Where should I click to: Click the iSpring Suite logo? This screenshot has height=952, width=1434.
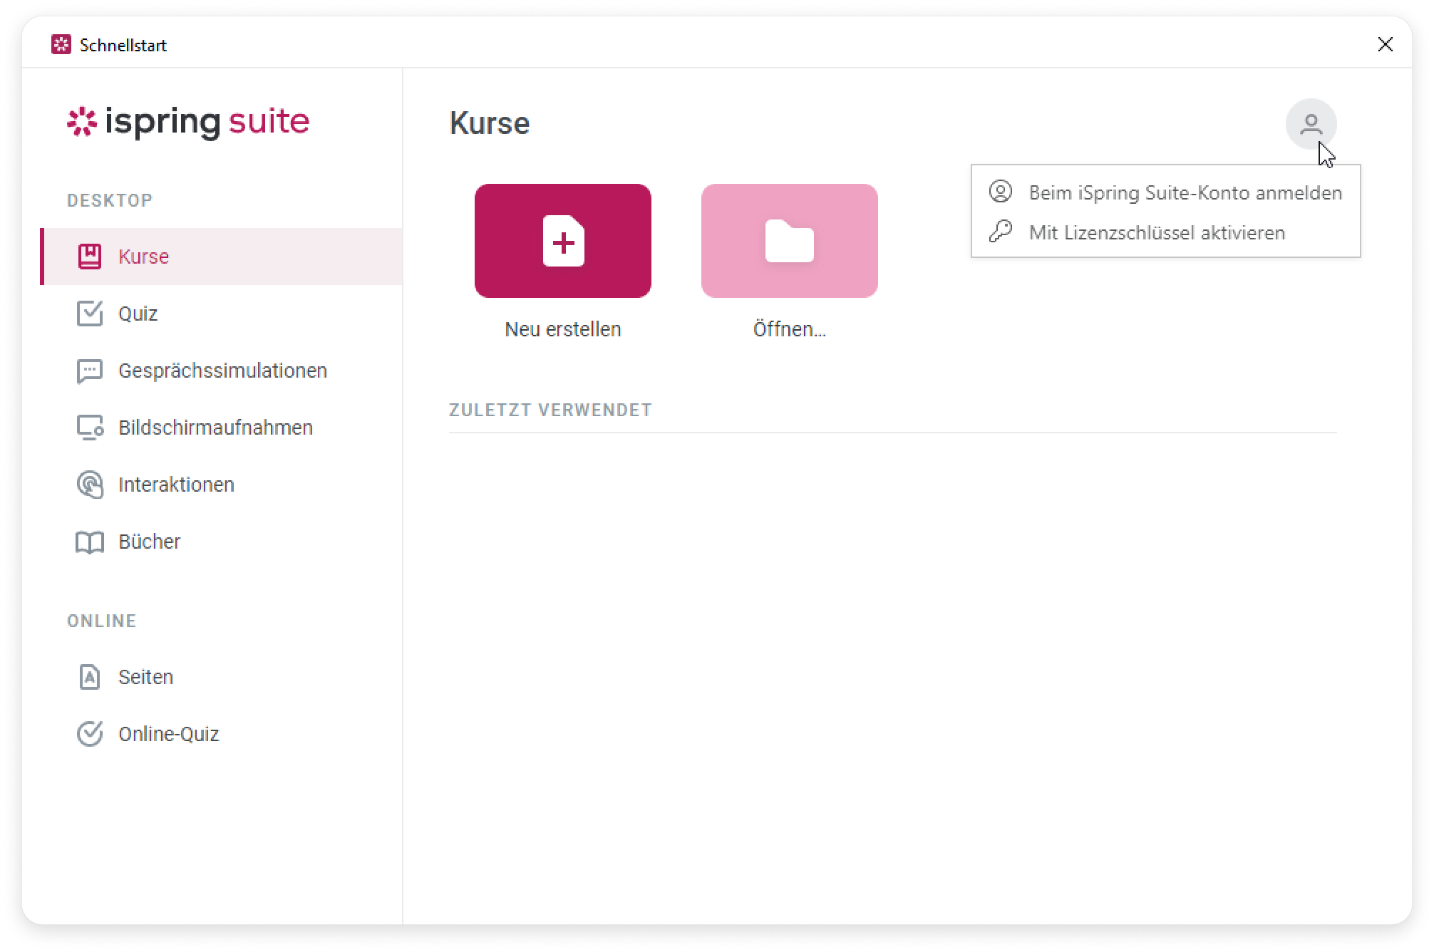tap(188, 122)
